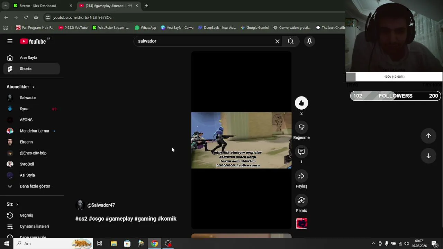Share the Short via Paylaş
443x249 pixels.
301,176
